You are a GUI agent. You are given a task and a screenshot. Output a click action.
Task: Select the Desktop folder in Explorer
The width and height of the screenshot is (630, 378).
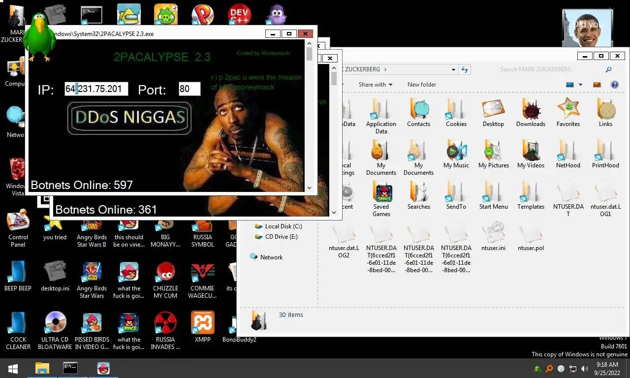click(493, 113)
